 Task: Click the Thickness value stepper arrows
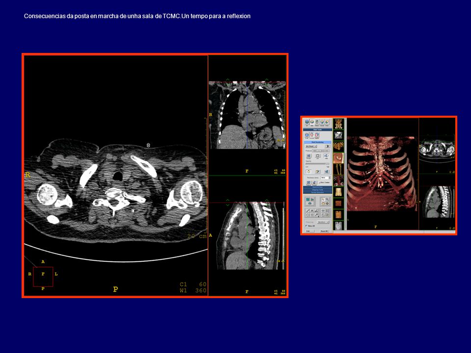(x=330, y=177)
